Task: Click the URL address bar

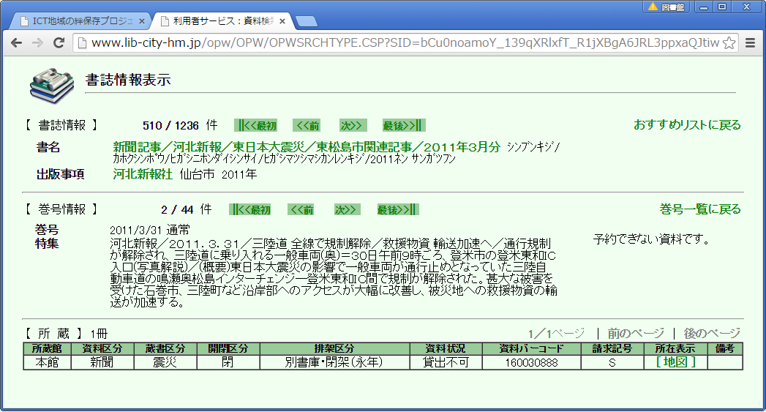Action: tap(402, 42)
